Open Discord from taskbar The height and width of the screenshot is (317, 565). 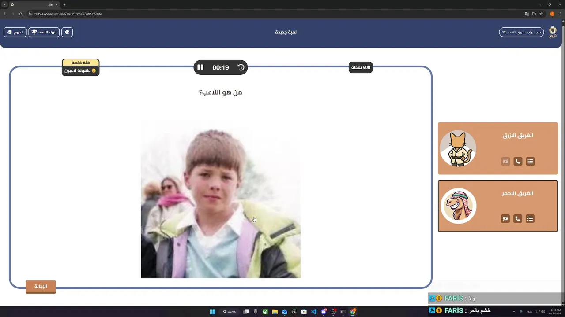[324, 312]
